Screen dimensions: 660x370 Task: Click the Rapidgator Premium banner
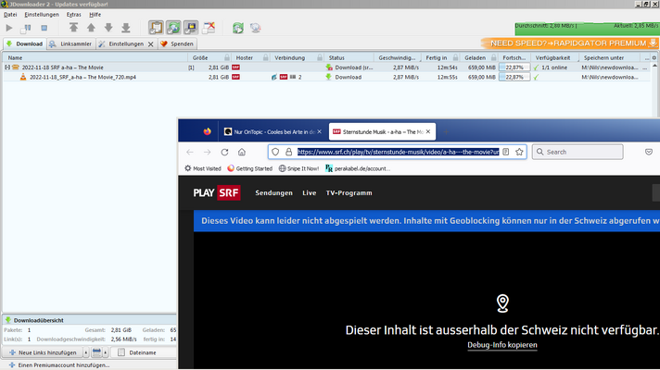[x=569, y=43]
